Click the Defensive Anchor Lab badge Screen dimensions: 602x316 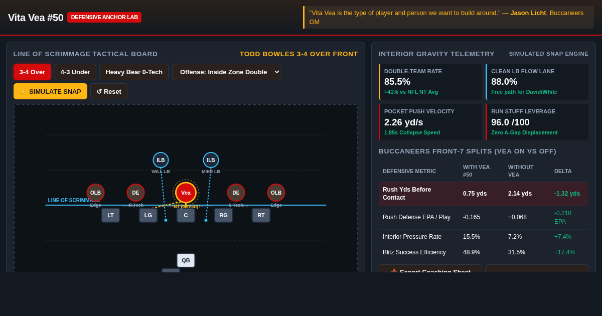click(104, 17)
